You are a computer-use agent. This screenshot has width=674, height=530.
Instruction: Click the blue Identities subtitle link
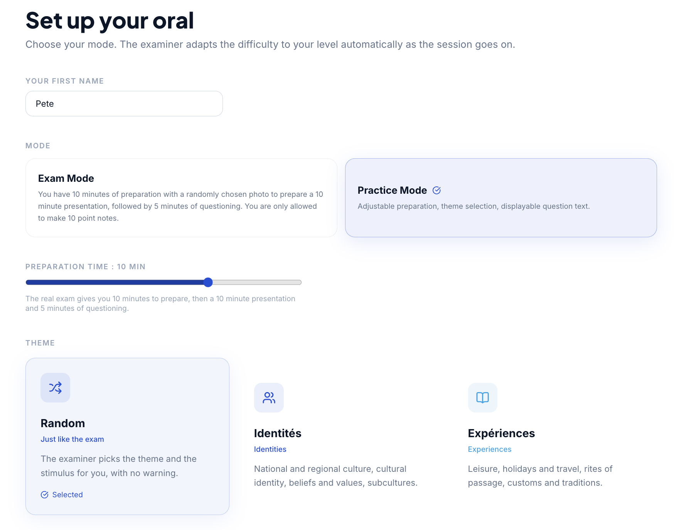coord(270,449)
